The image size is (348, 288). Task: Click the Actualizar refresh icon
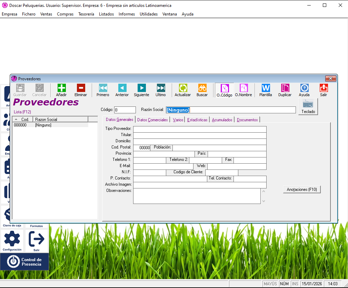pos(182,88)
